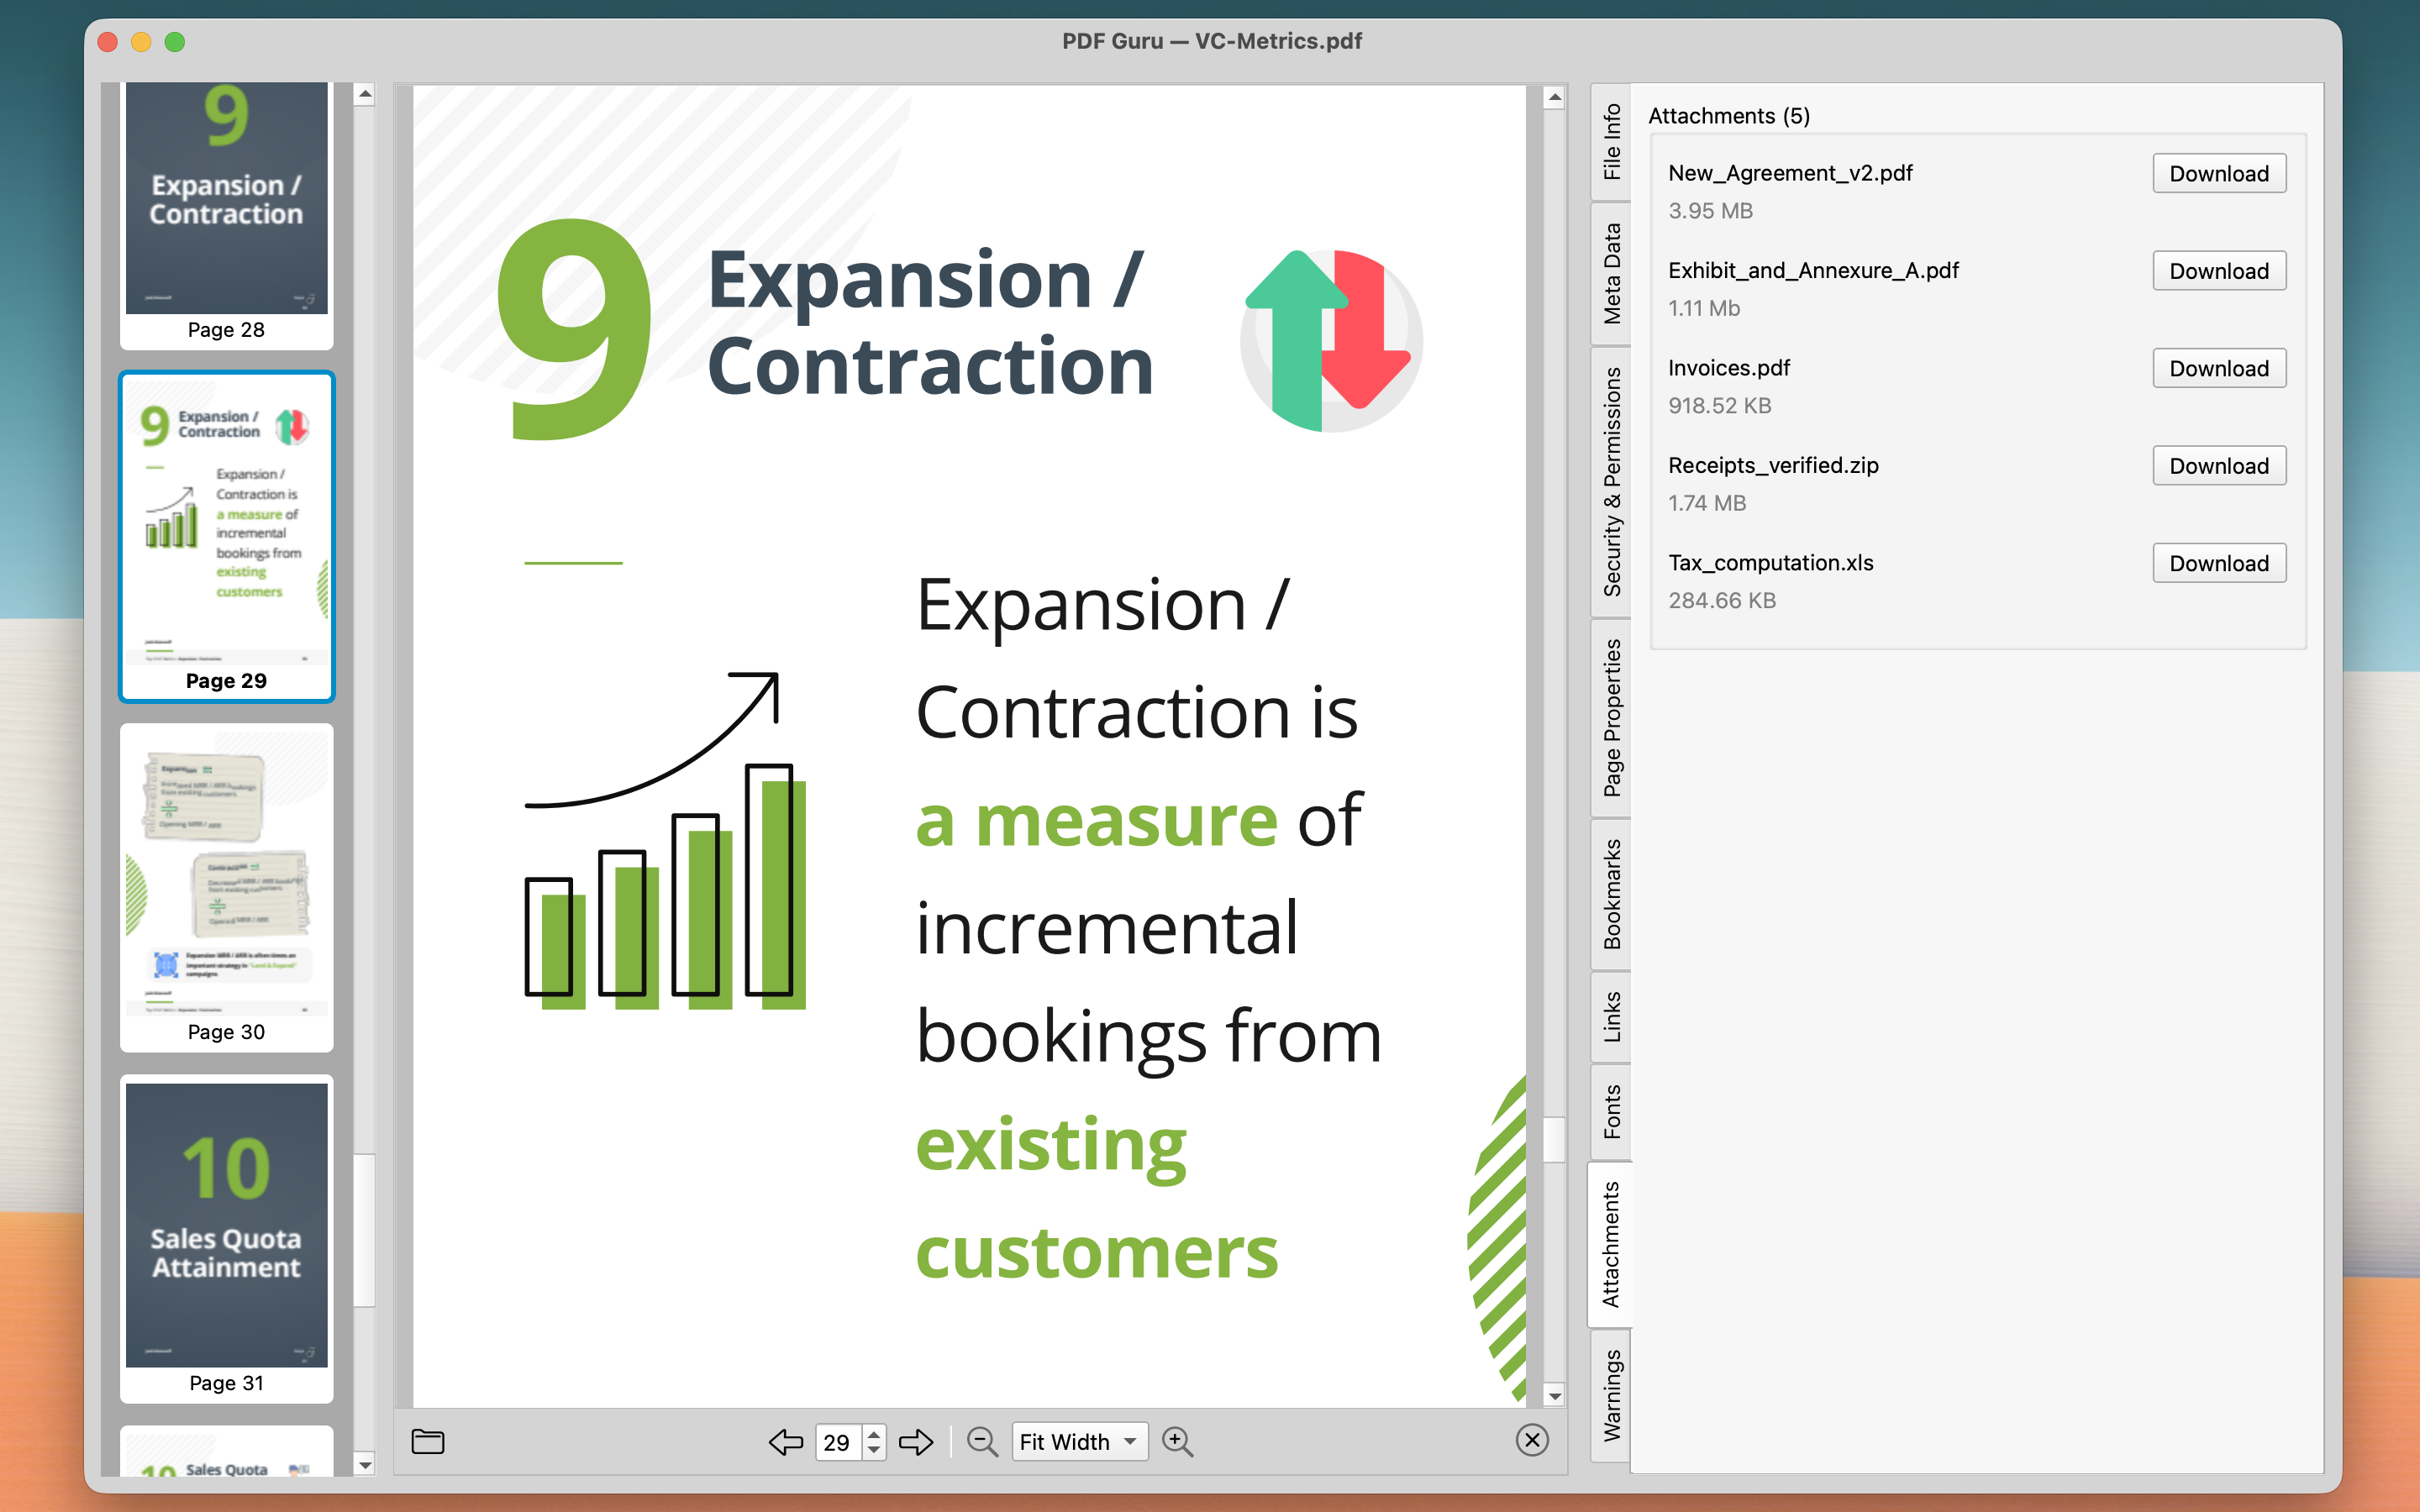
Task: Go to next page with right arrow
Action: (x=915, y=1441)
